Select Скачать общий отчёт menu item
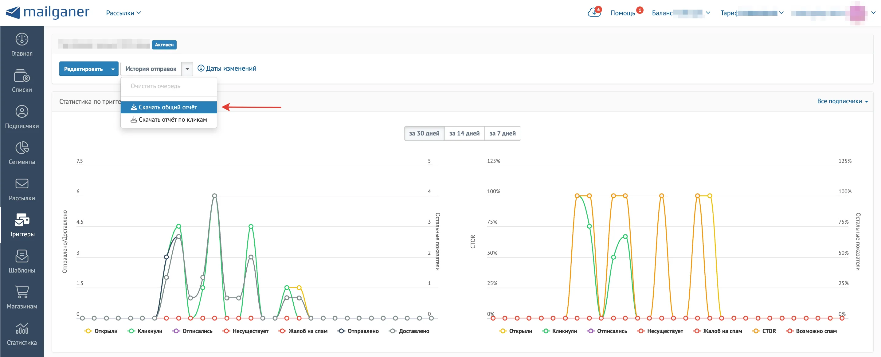 [x=169, y=107]
